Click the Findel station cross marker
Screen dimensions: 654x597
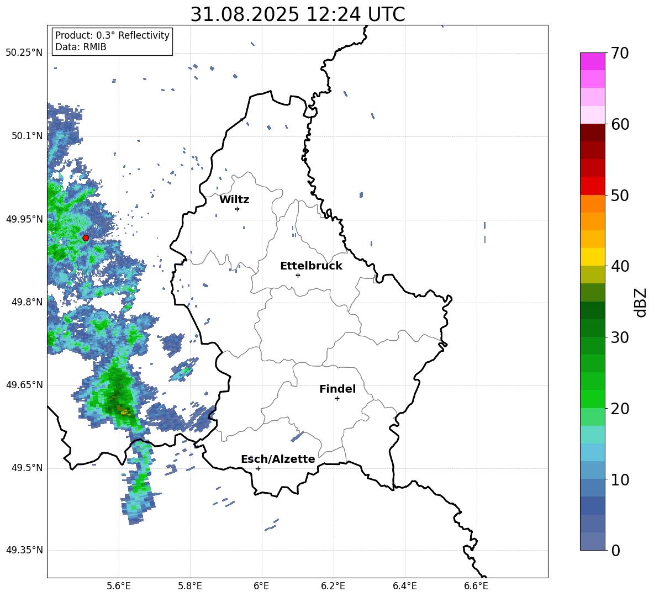coord(337,398)
